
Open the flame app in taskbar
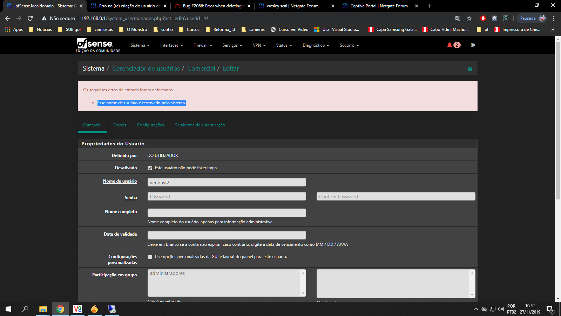94,309
